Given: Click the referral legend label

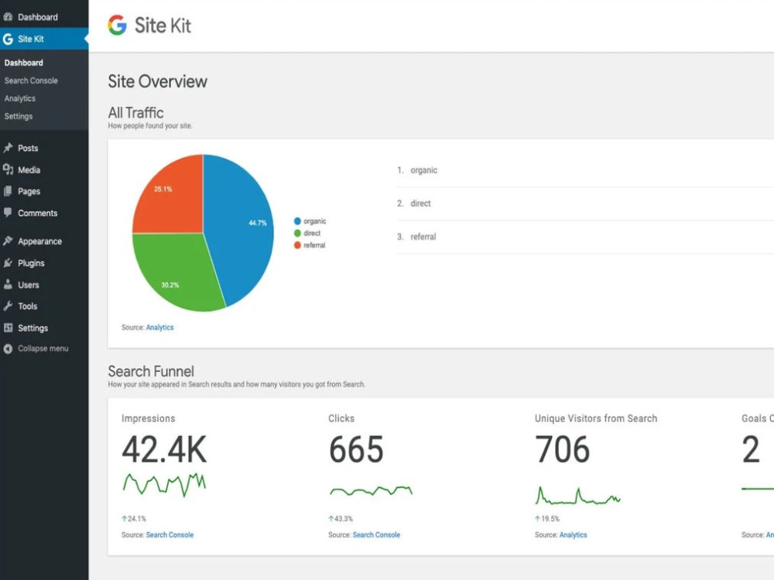Looking at the screenshot, I should (x=314, y=245).
